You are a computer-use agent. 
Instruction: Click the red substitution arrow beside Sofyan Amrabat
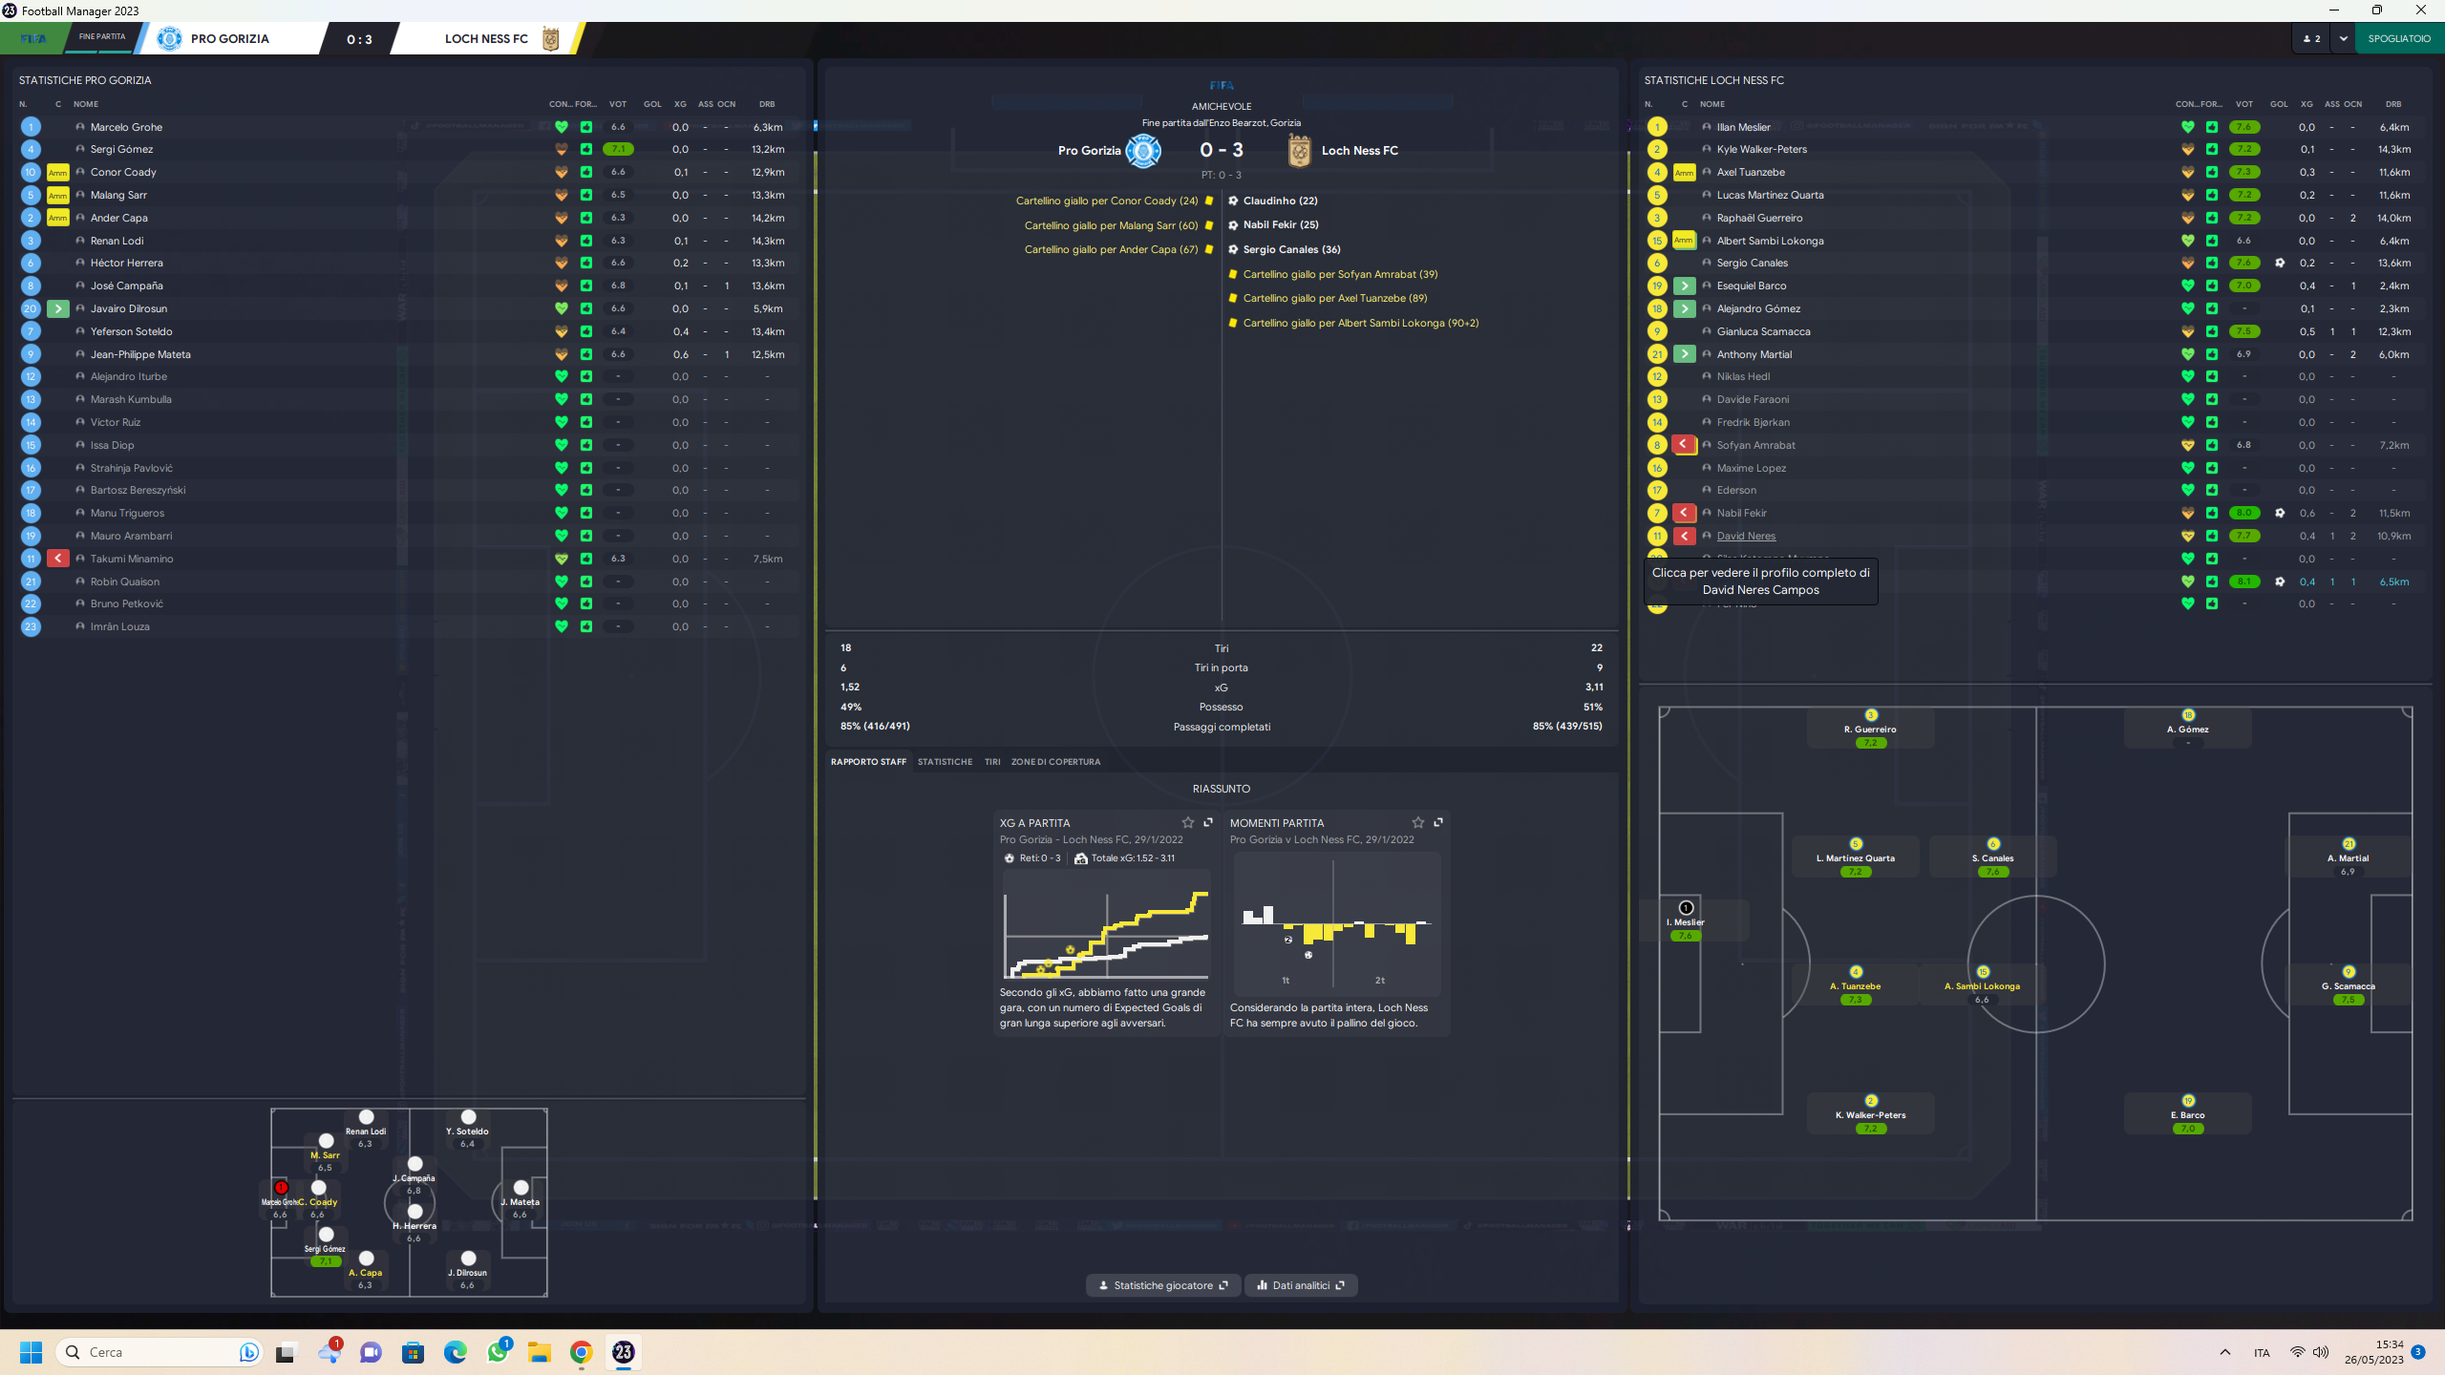coord(1684,444)
